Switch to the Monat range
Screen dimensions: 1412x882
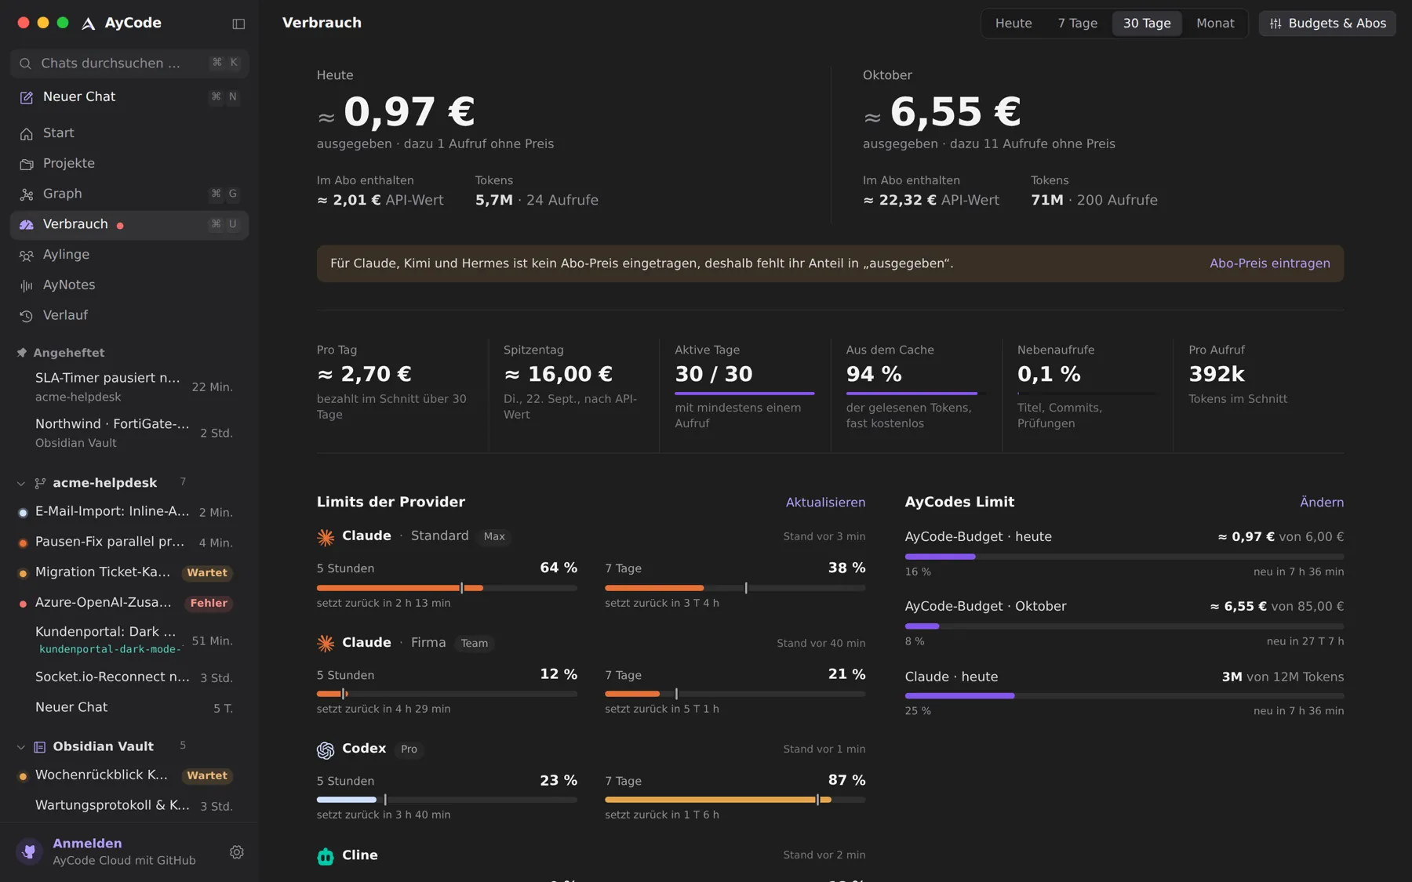1215,24
